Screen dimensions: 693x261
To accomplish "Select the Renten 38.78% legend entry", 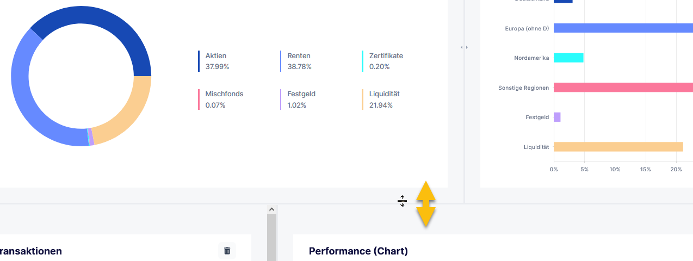I will pyautogui.click(x=299, y=61).
